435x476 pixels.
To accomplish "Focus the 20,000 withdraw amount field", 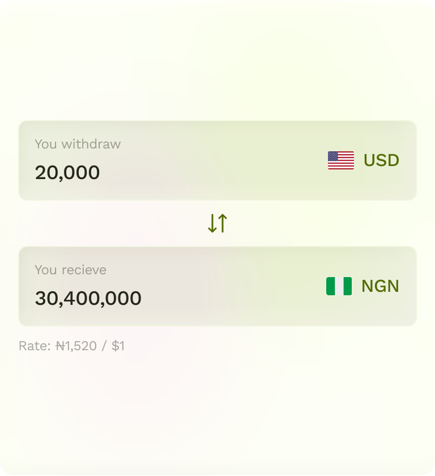I will 67,173.
